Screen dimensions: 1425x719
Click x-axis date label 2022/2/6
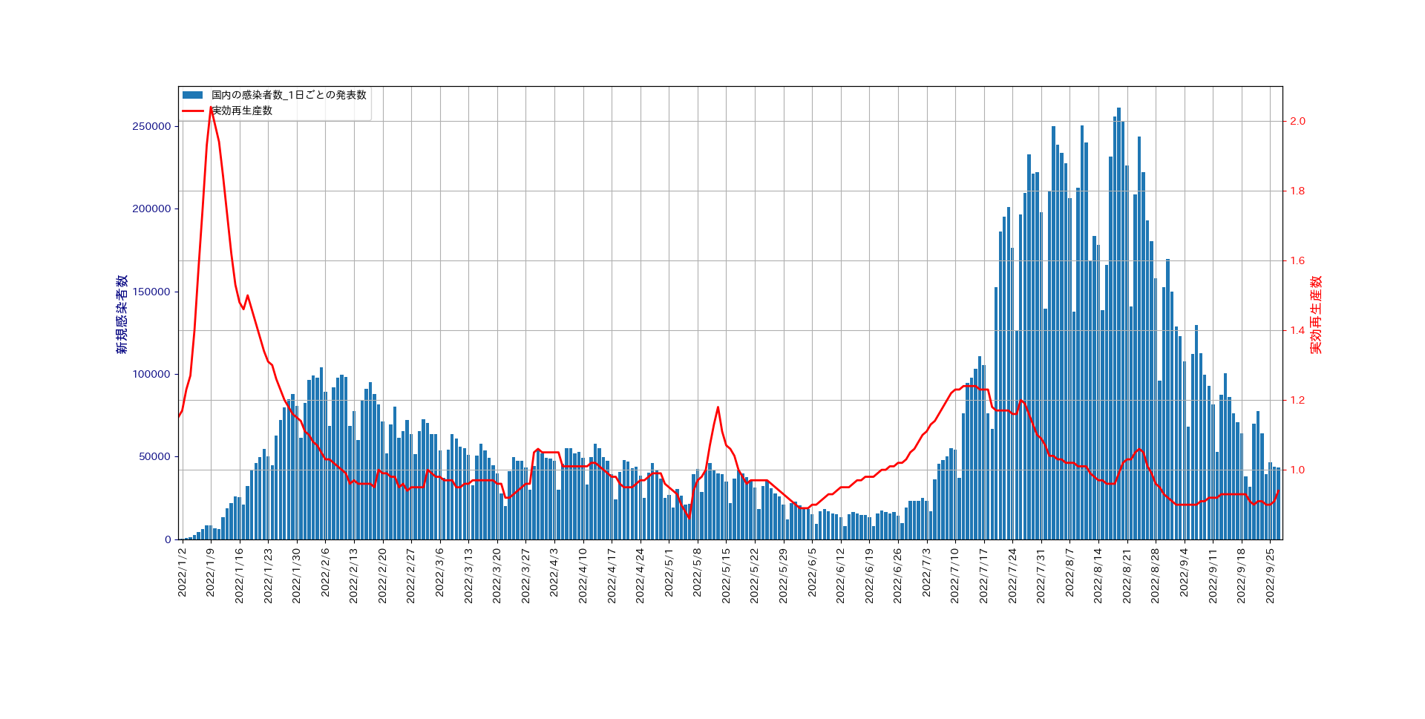point(325,572)
